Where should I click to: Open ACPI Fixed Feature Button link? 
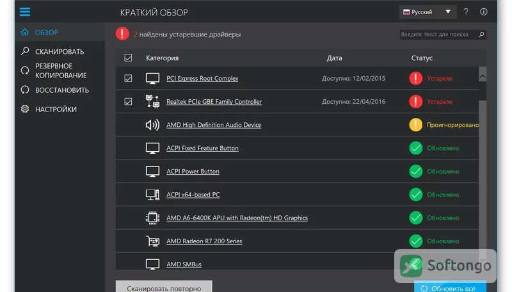click(202, 148)
